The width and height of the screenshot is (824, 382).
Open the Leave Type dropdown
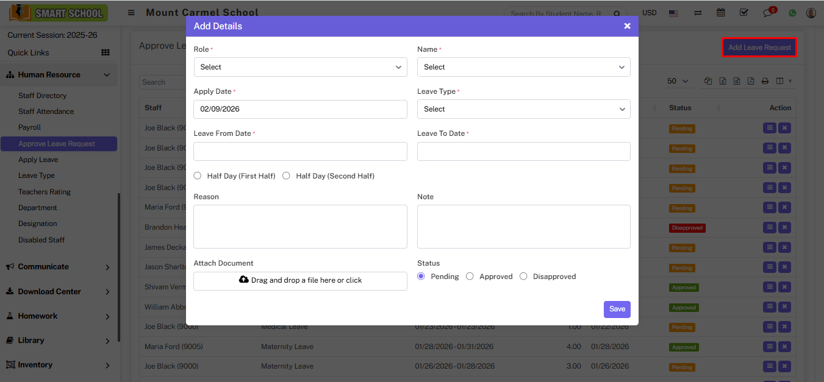coord(523,109)
